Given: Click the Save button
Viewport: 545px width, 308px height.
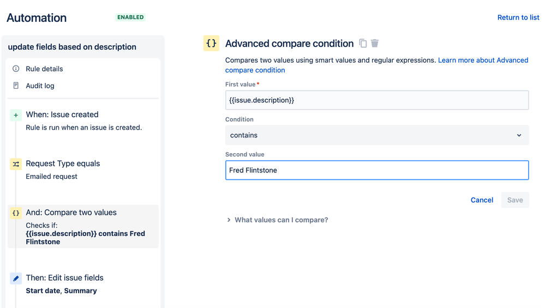Looking at the screenshot, I should pos(515,200).
